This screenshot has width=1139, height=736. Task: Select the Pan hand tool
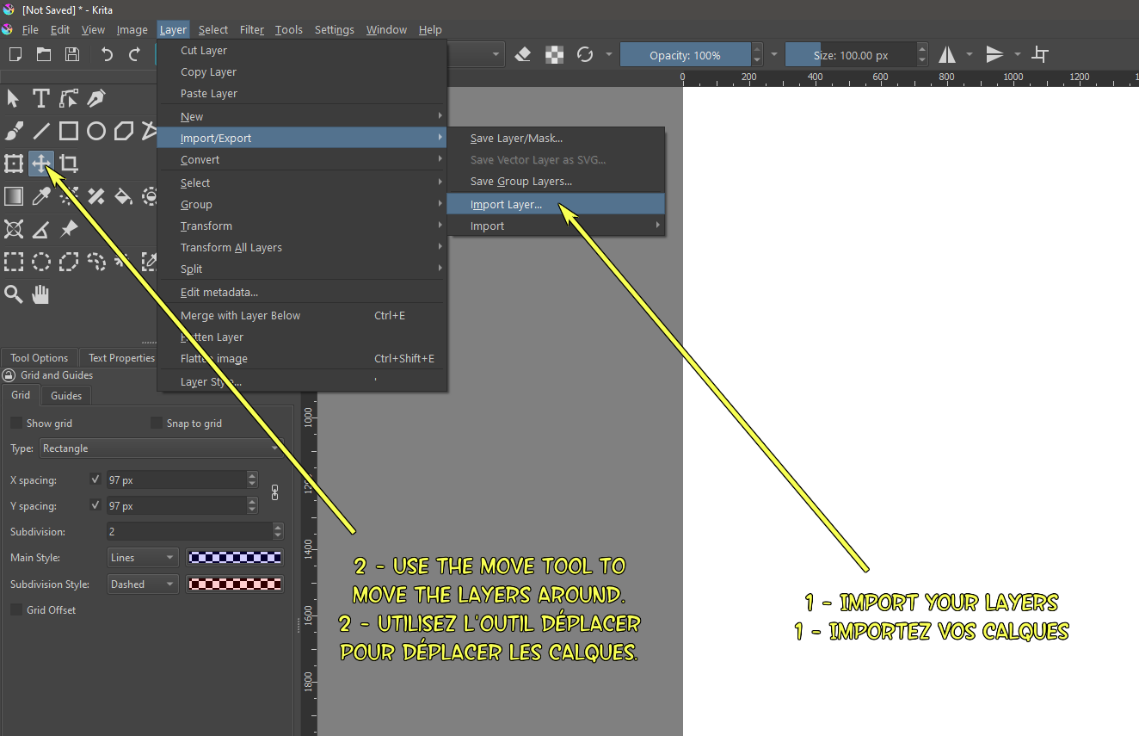coord(40,295)
